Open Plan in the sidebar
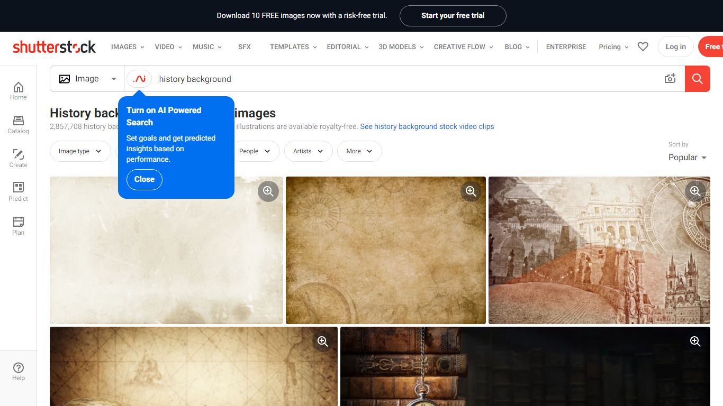 click(x=19, y=226)
